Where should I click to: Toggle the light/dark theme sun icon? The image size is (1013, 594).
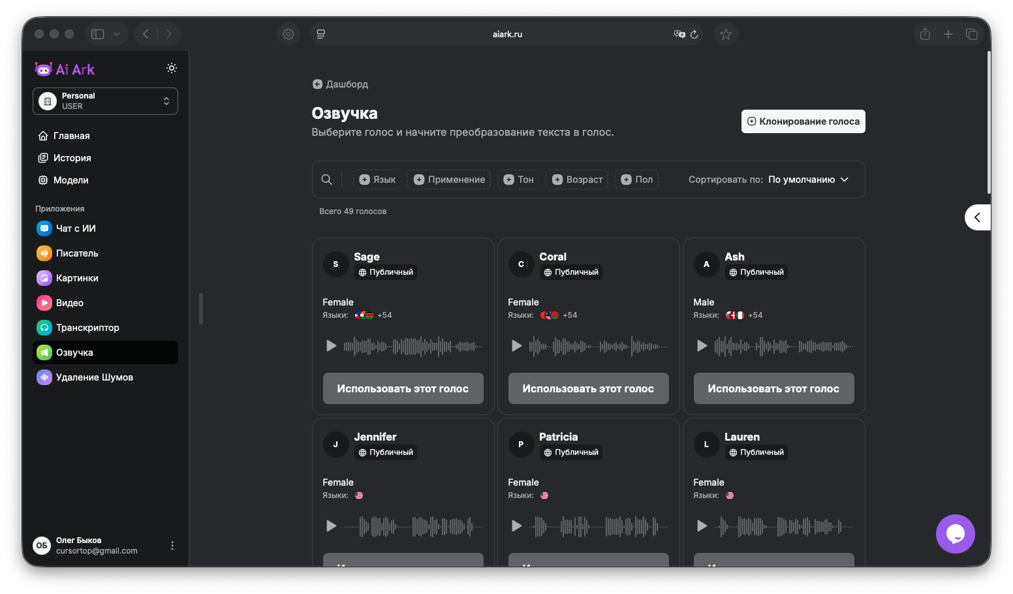click(x=172, y=68)
